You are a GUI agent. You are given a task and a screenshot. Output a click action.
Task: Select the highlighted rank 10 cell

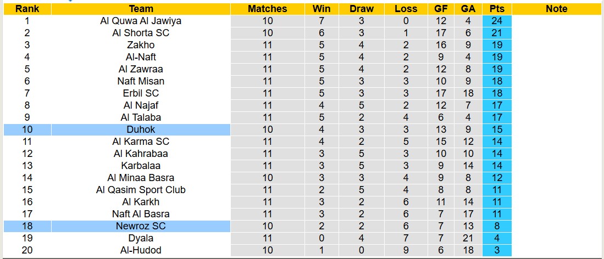point(27,129)
